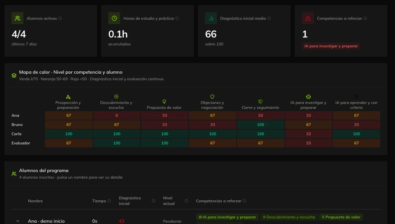Click the Ana row label in heatmap
Screen dimensions: 395x224
pyautogui.click(x=15, y=115)
